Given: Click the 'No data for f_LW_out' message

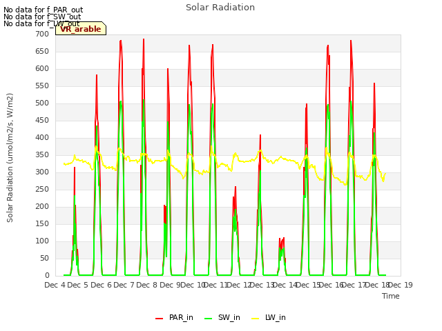Looking at the screenshot, I should [41, 23].
